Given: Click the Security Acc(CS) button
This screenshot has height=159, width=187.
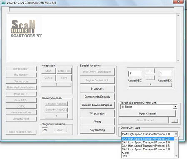Looking at the screenshot, I should (x=56, y=110).
